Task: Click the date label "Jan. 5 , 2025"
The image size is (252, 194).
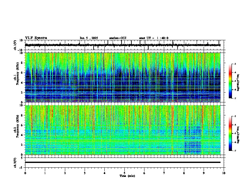Action: (x=89, y=38)
